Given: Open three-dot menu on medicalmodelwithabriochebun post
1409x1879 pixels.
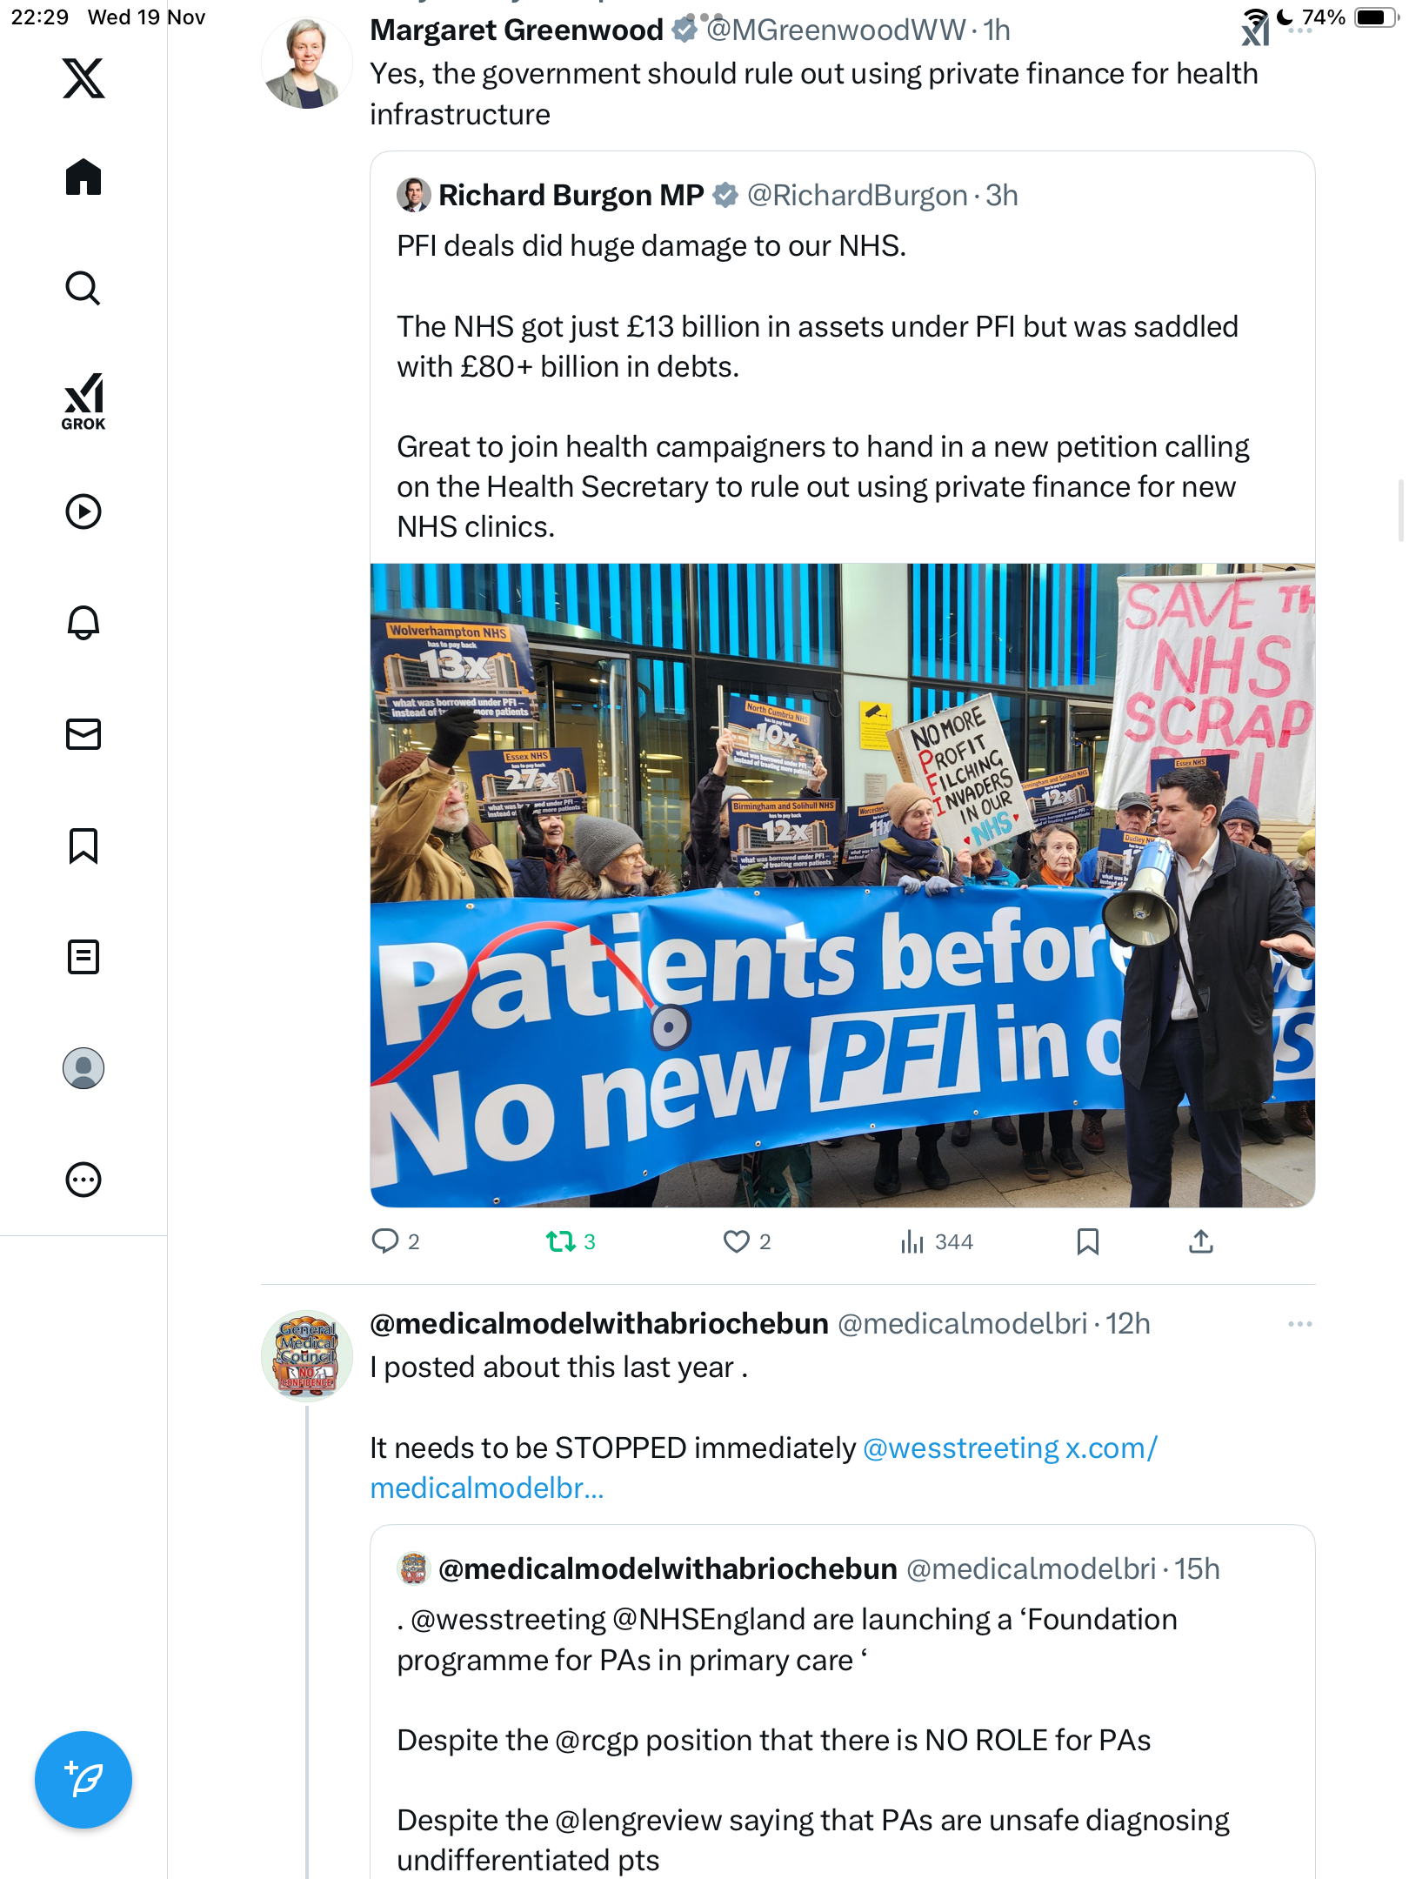Looking at the screenshot, I should (x=1300, y=1324).
